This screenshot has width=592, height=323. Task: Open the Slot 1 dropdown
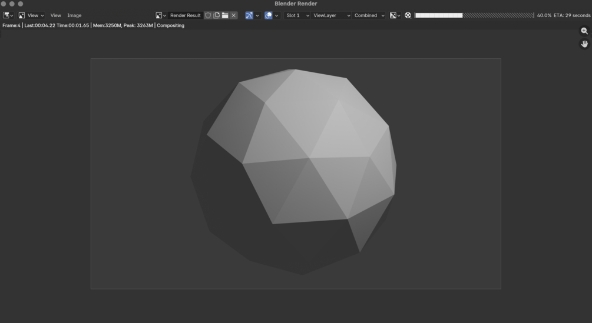[x=297, y=15]
